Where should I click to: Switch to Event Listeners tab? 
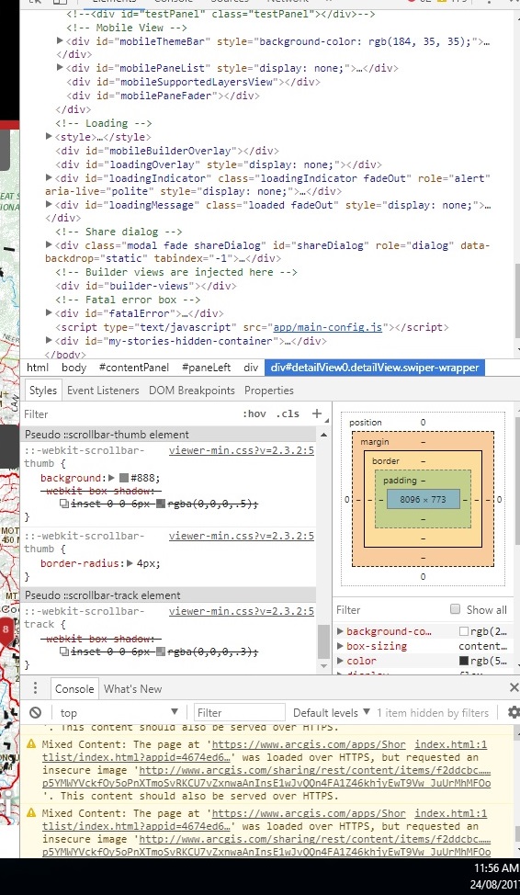pyautogui.click(x=103, y=391)
